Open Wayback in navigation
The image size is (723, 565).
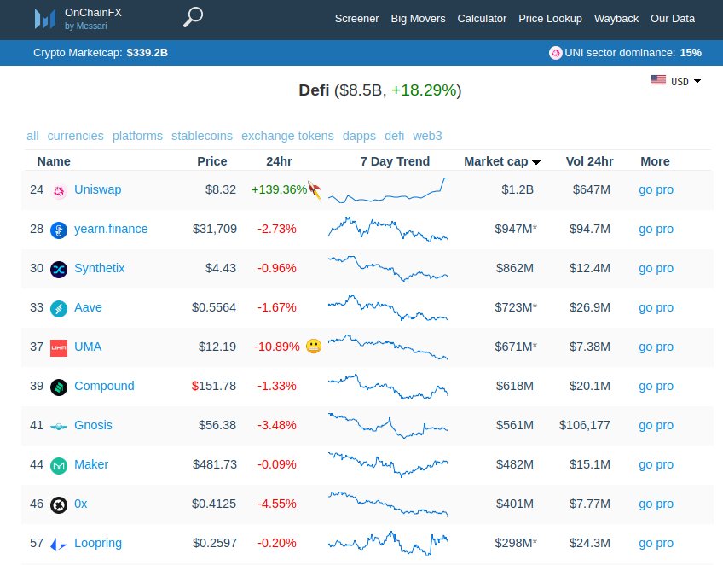tap(616, 19)
